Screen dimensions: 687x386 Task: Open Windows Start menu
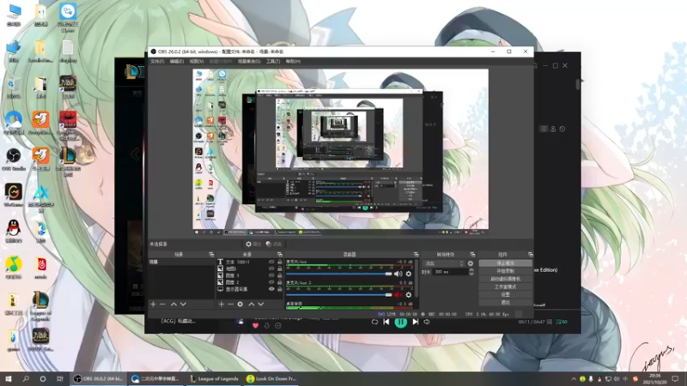(x=9, y=379)
